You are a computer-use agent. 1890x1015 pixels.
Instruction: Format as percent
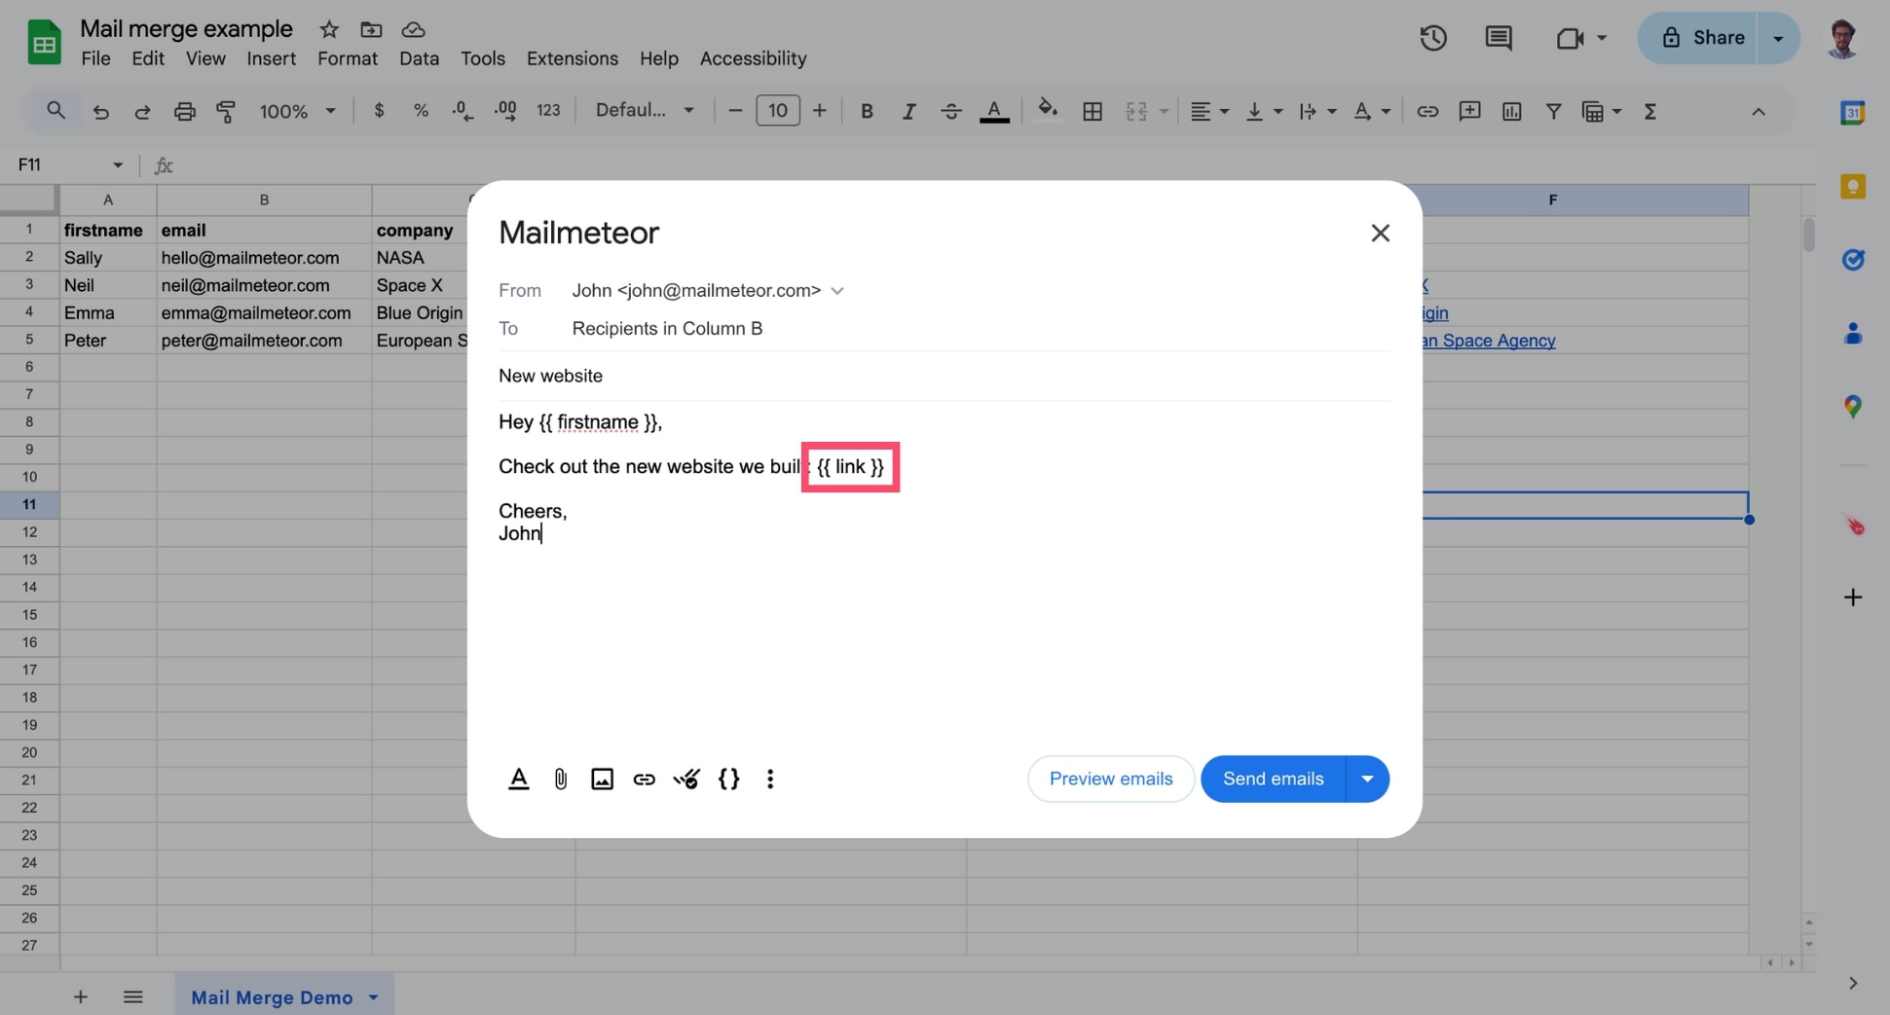pyautogui.click(x=421, y=111)
